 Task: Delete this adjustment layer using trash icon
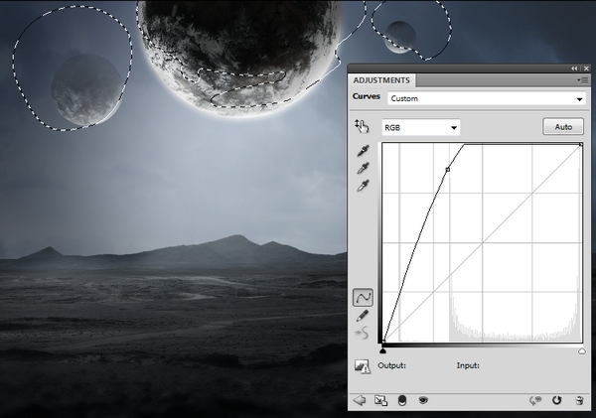click(x=578, y=400)
